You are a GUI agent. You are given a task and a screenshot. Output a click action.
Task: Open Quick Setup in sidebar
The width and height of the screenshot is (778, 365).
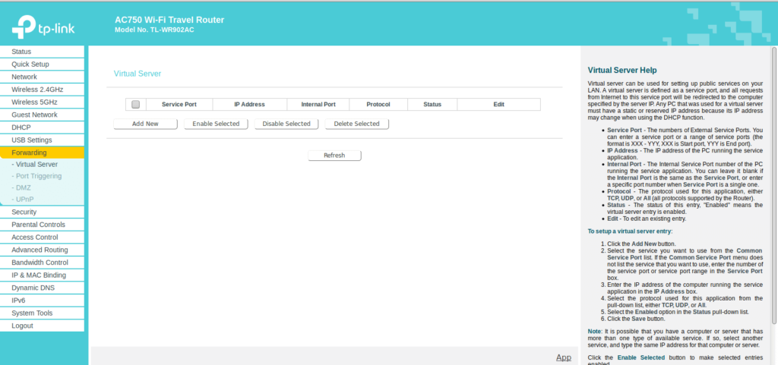tap(30, 64)
